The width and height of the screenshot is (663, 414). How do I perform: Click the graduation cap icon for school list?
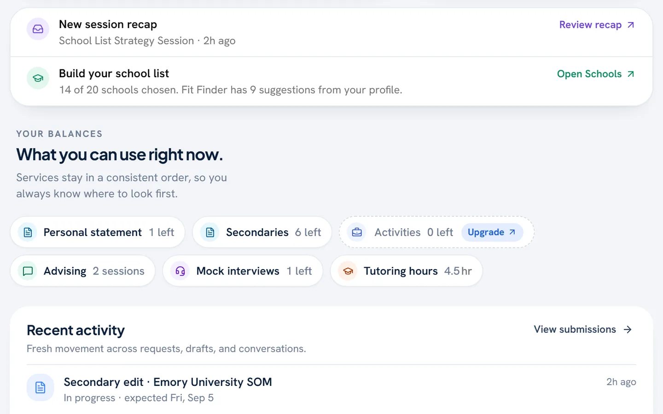38,78
